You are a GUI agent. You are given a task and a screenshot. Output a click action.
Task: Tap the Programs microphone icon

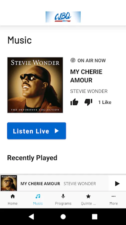pyautogui.click(x=63, y=196)
